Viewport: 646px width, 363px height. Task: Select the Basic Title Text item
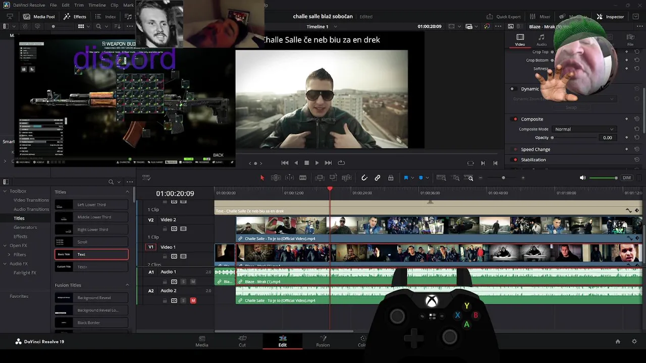91,255
